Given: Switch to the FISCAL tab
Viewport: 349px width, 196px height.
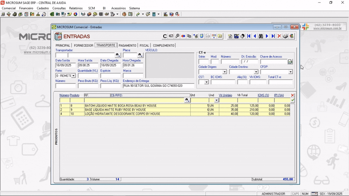Looking at the screenshot, I should click(144, 45).
